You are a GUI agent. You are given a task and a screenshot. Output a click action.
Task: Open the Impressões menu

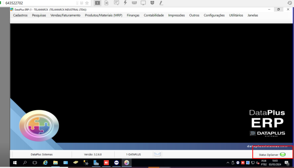176,15
